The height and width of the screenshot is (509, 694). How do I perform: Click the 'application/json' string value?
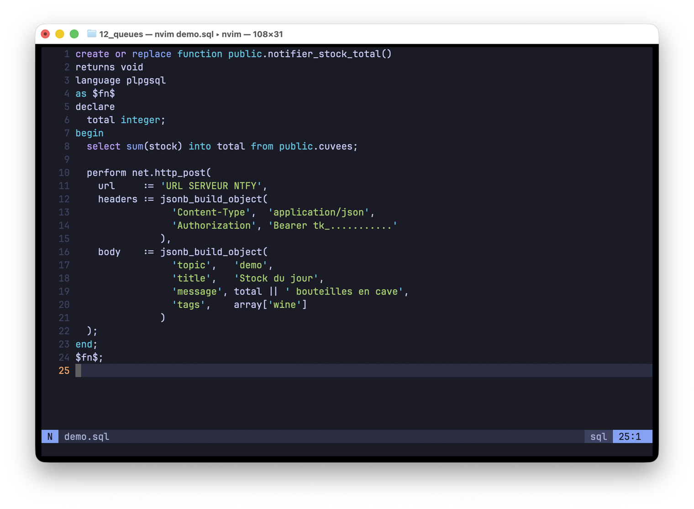click(318, 213)
